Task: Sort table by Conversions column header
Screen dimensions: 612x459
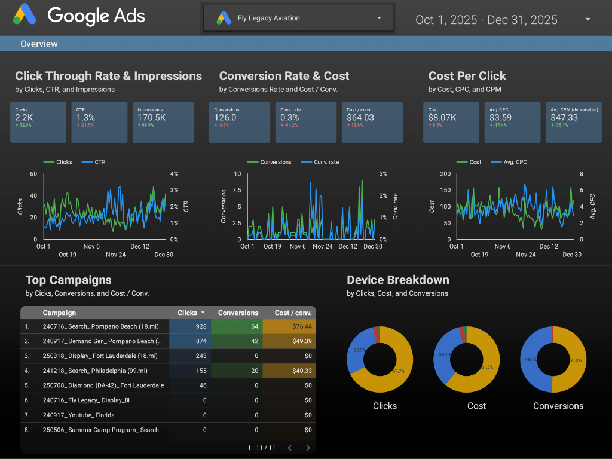Action: [238, 313]
